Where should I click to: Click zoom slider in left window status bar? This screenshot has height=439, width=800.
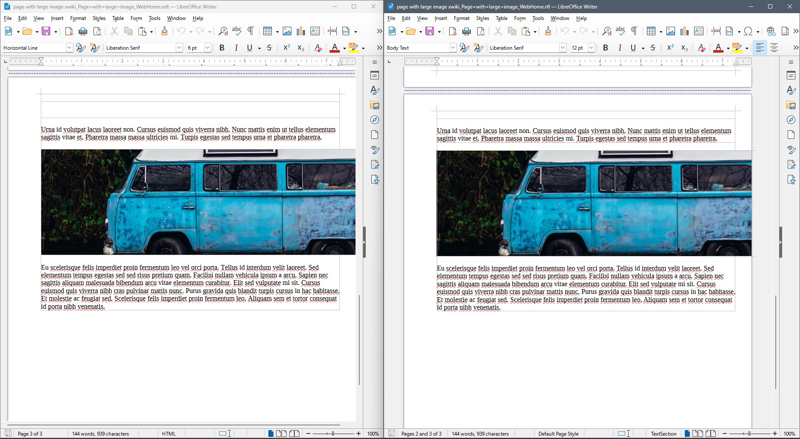pyautogui.click(x=333, y=433)
